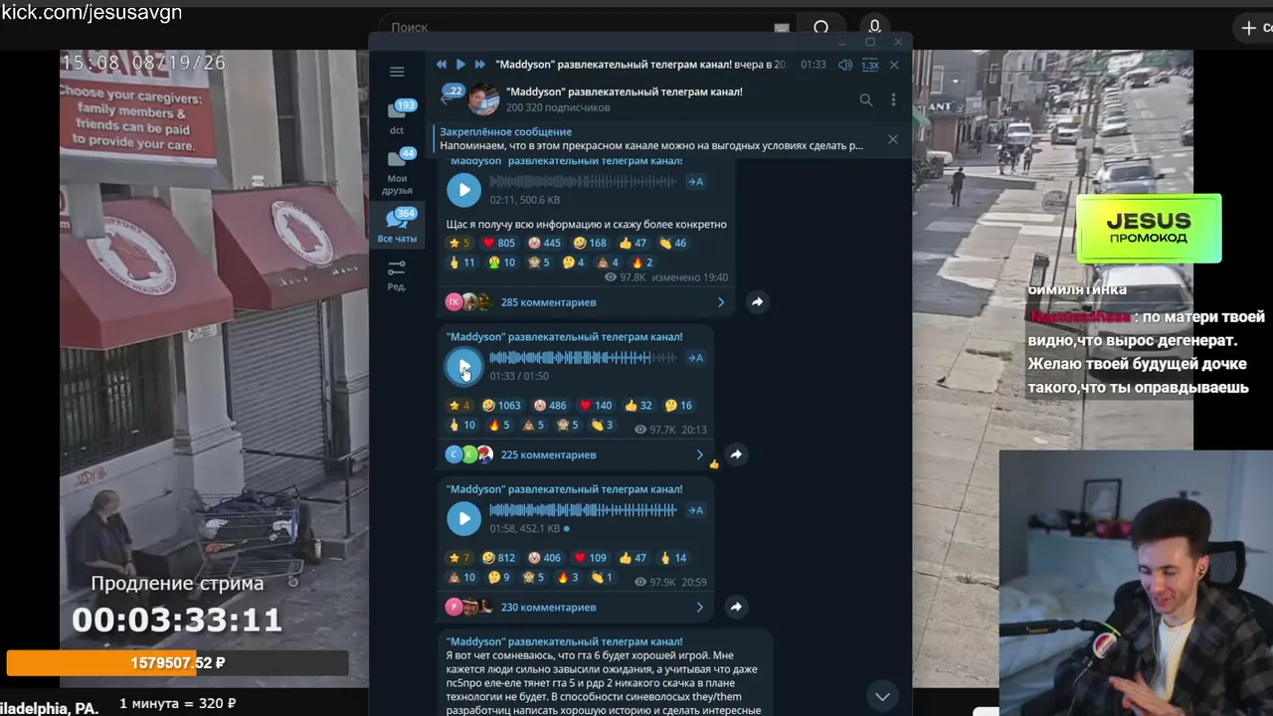
Task: Pause the voice message at 01:33 / 01:50
Action: pyautogui.click(x=463, y=366)
